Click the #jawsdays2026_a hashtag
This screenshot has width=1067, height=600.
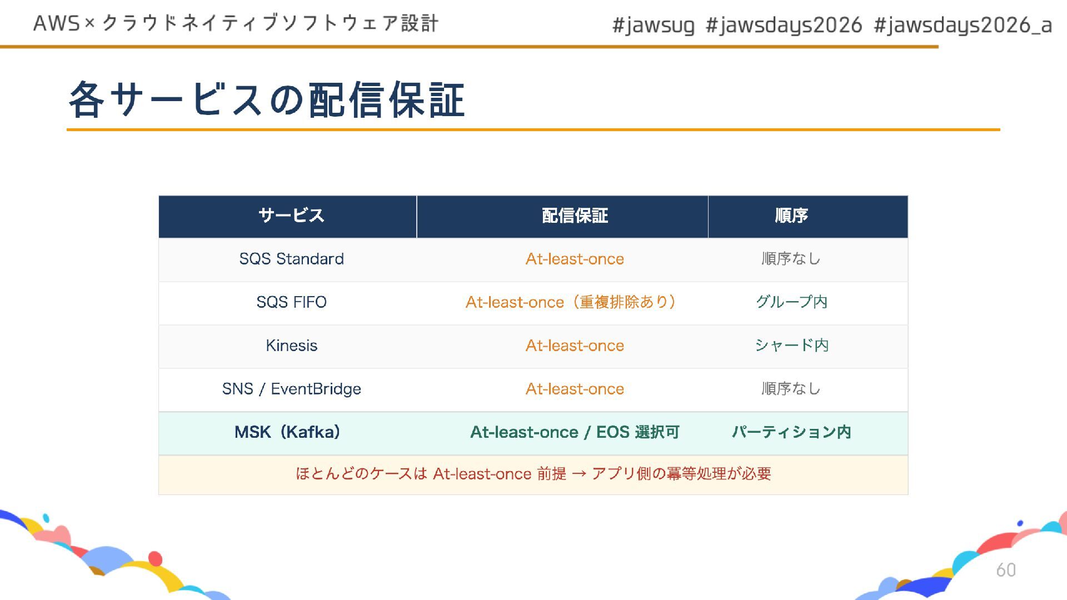[x=963, y=25]
